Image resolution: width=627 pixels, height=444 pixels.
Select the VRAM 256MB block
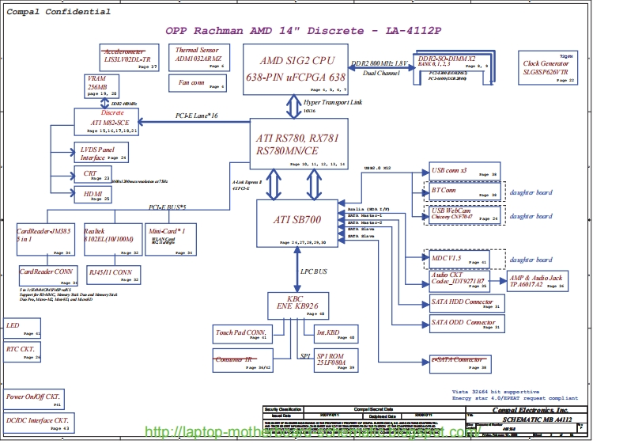[101, 87]
